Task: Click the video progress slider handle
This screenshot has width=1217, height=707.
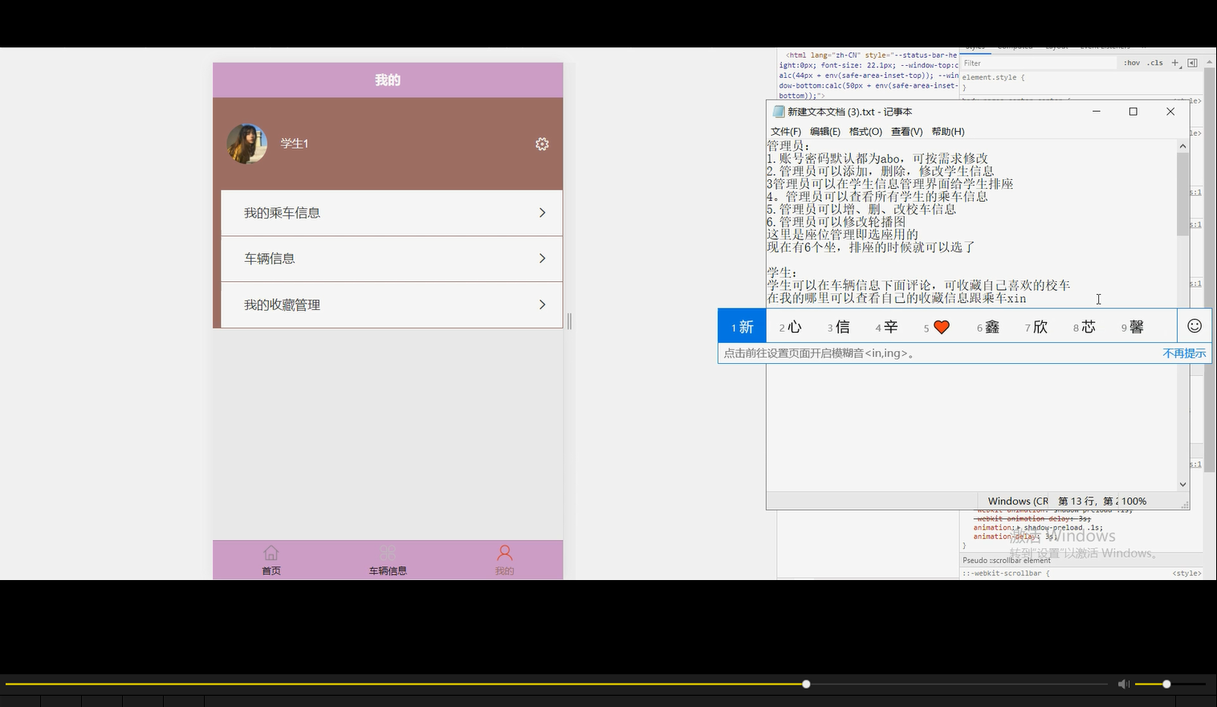Action: (806, 684)
